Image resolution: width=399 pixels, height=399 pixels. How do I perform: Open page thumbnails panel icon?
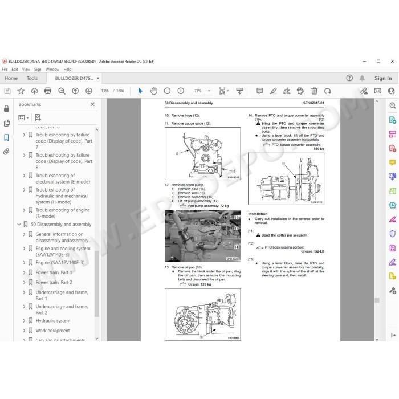(x=7, y=123)
